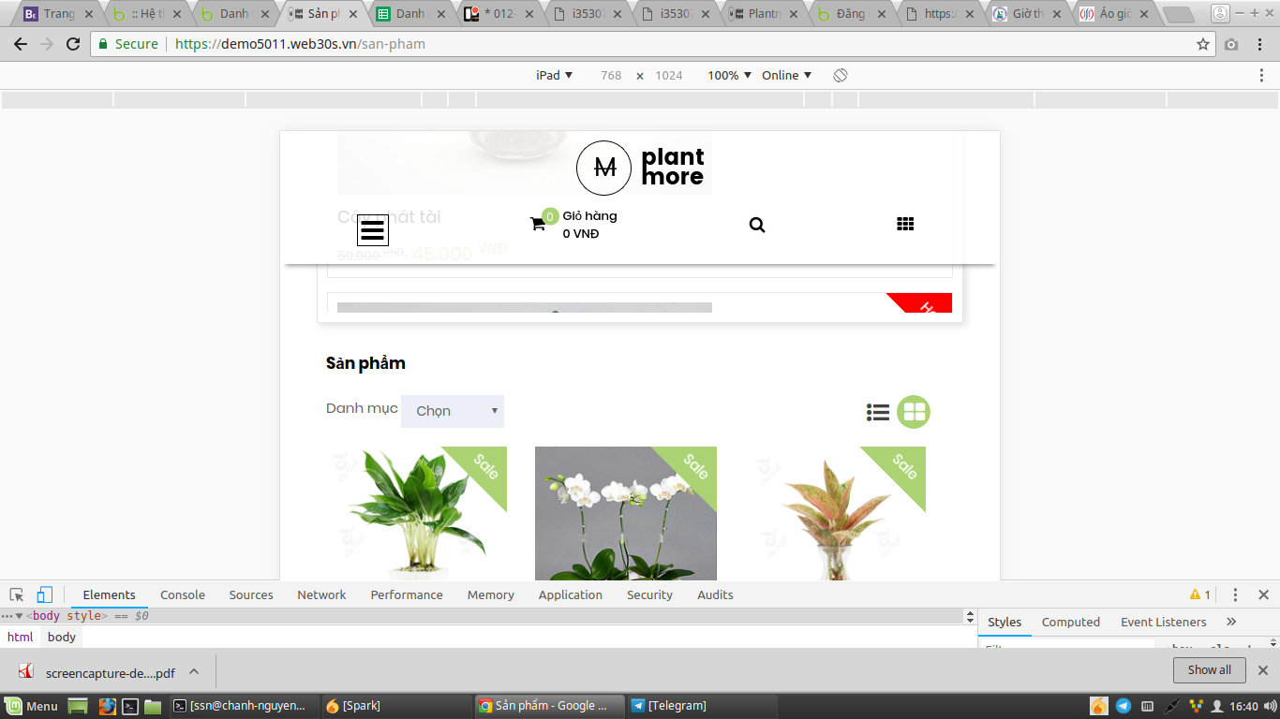Open the iPad device dropdown
This screenshot has width=1280, height=719.
554,75
